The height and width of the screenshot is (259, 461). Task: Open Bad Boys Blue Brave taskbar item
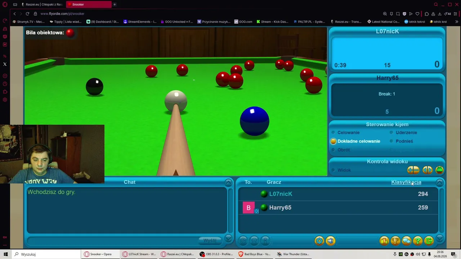254,254
